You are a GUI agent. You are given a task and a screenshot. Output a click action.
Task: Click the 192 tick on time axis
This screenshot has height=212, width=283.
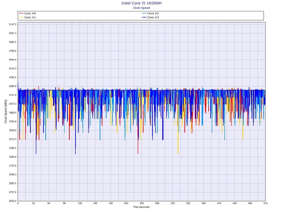coord(111,203)
